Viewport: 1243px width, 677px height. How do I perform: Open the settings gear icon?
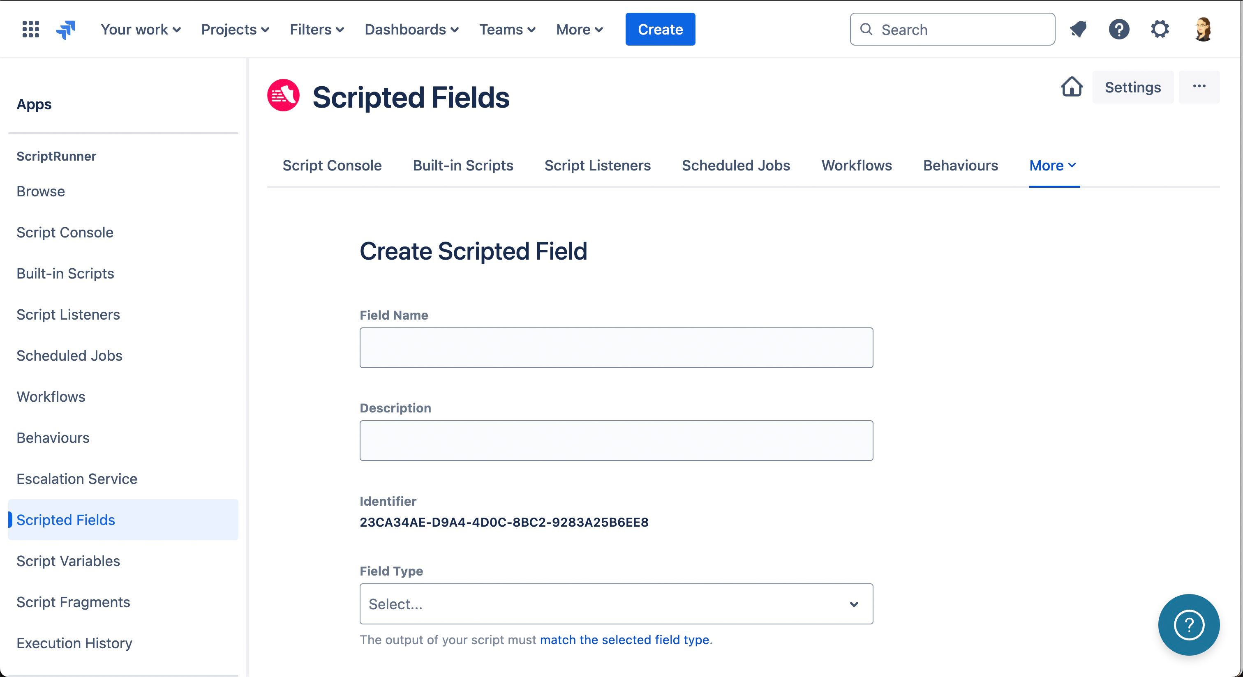coord(1160,30)
